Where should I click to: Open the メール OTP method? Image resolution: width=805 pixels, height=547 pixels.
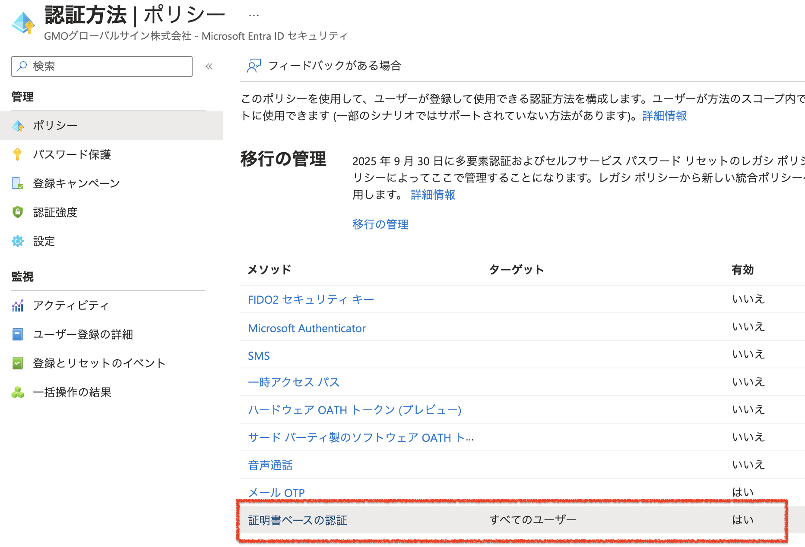point(276,493)
